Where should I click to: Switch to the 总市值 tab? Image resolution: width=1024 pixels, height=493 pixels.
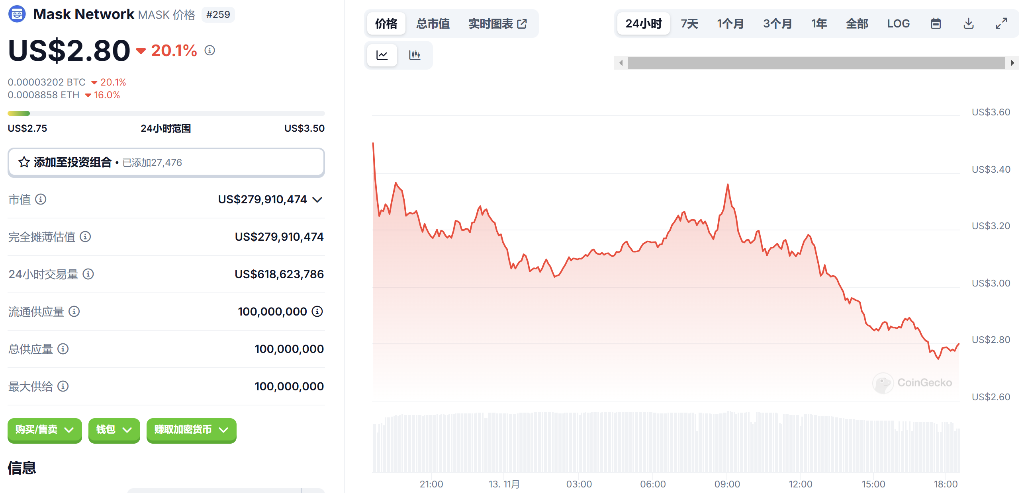(x=433, y=23)
